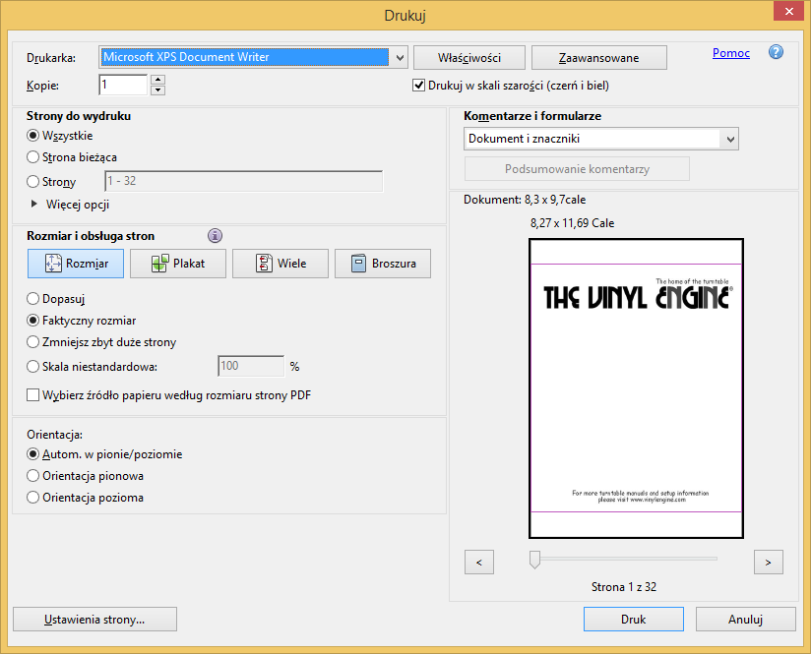Click the page preview slider handle

(534, 560)
